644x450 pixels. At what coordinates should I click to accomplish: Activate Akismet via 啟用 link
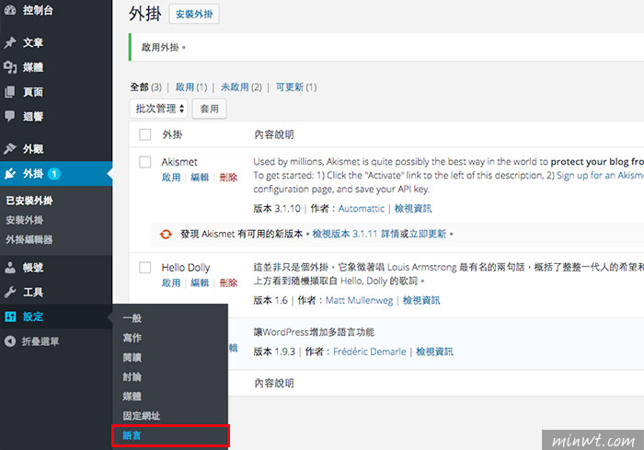(x=171, y=177)
